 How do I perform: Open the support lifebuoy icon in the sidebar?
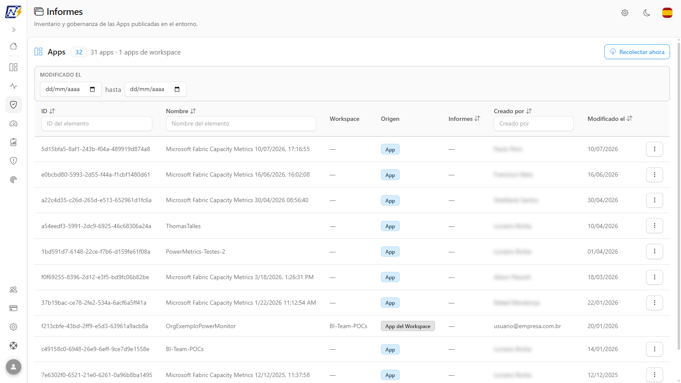pyautogui.click(x=14, y=346)
